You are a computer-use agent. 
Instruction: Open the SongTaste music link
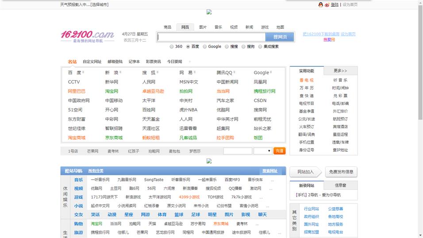(x=154, y=180)
